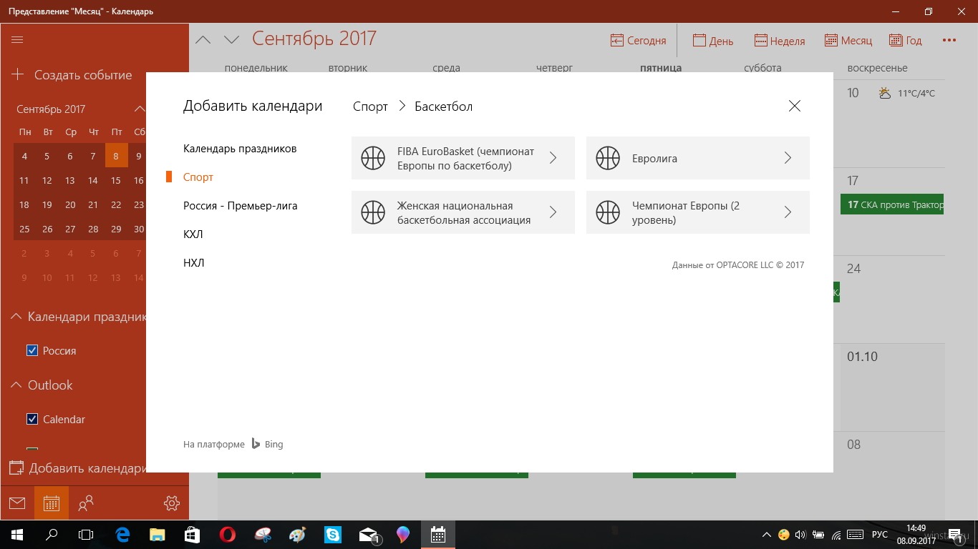Open the Calendar app taskbar button

pyautogui.click(x=438, y=535)
